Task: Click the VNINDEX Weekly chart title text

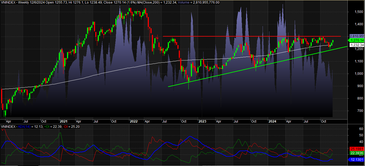Action: 16,2
